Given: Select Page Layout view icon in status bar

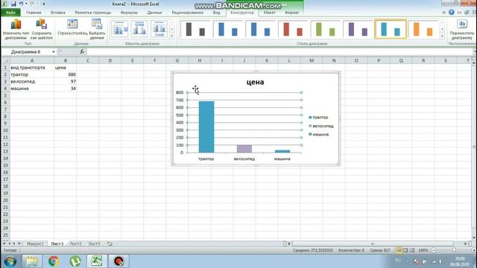Looking at the screenshot, I should pyautogui.click(x=405, y=250).
